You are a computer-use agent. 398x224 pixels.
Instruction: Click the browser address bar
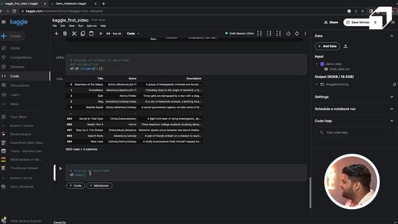[x=183, y=11]
